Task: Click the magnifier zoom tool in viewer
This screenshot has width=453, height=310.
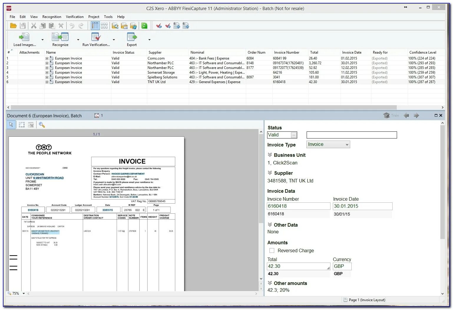Action: pos(42,125)
